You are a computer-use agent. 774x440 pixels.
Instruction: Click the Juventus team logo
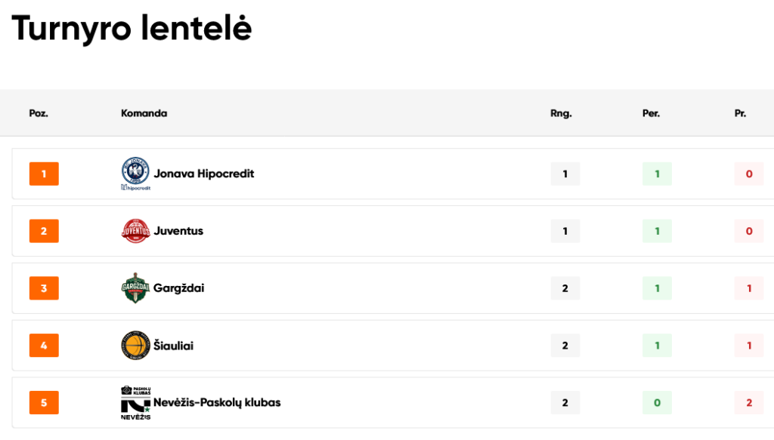point(135,231)
